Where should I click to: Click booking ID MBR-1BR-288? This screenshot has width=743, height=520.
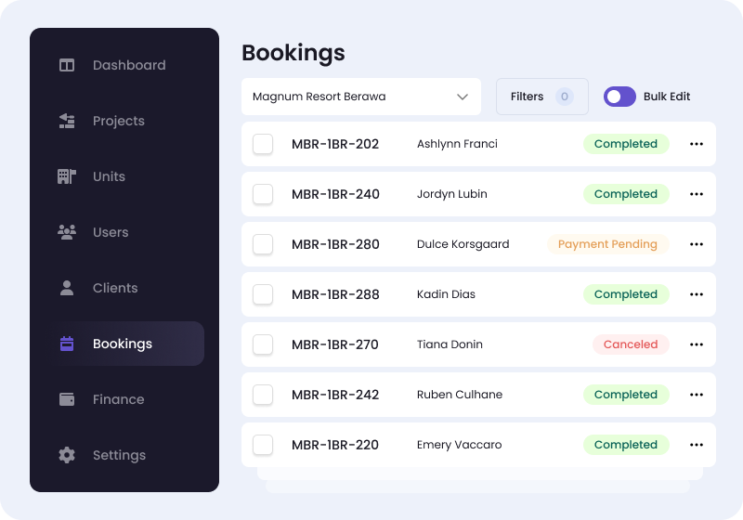335,294
